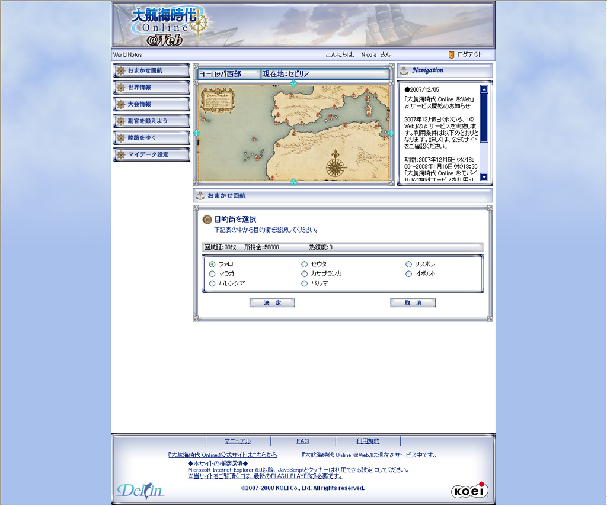Open the マニュアル link in footer
This screenshot has height=506, width=607.
point(238,441)
